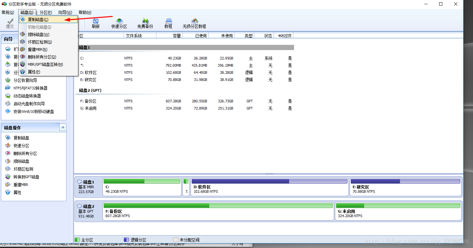Choose 复制磁盘(C) in the open disk menu

click(48, 20)
